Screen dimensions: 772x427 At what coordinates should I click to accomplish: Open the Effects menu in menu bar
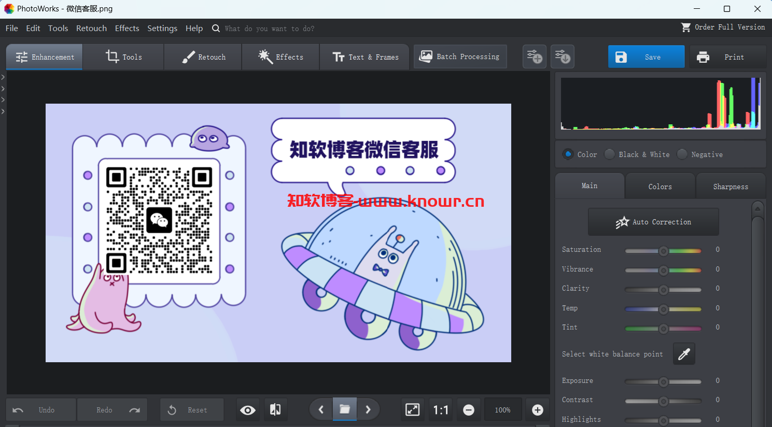pos(127,29)
